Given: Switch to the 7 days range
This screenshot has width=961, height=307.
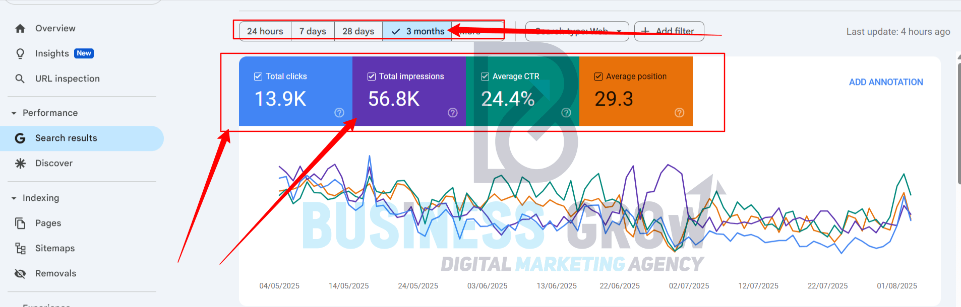Looking at the screenshot, I should pyautogui.click(x=313, y=31).
